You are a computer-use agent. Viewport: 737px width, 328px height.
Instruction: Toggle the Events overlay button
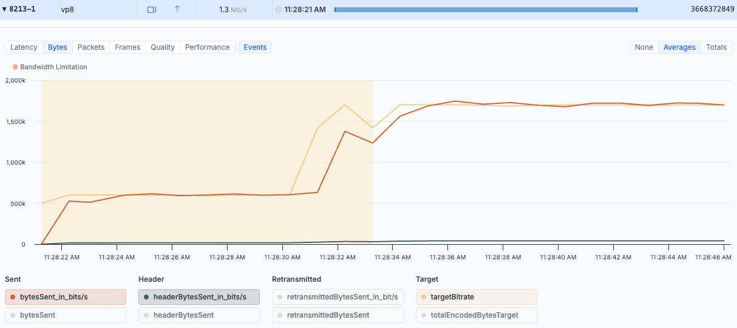[255, 47]
